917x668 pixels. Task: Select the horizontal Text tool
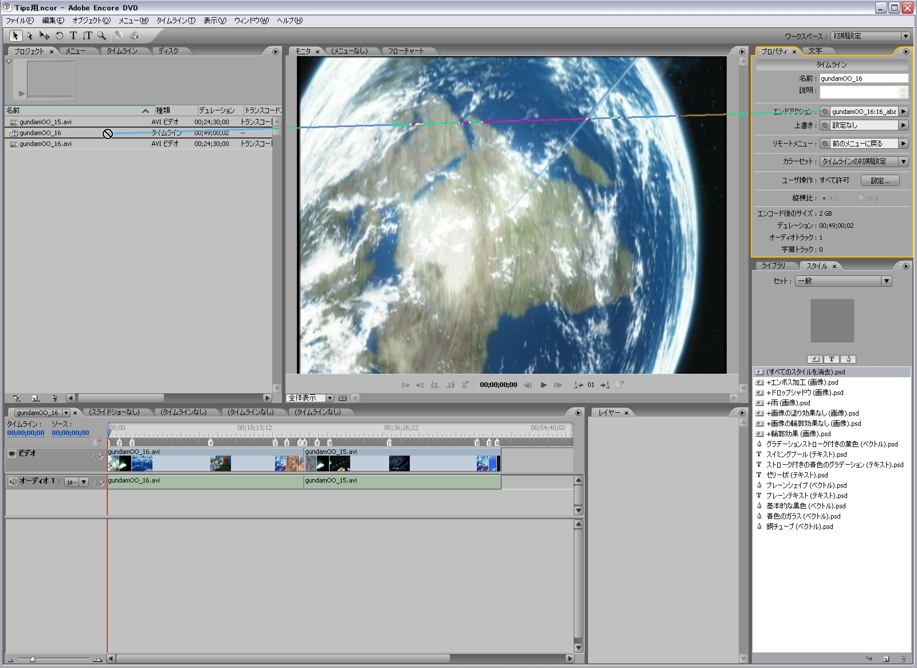(73, 35)
